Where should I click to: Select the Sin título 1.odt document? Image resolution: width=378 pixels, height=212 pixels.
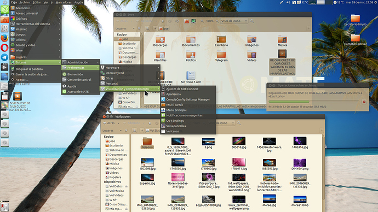coord(191,78)
